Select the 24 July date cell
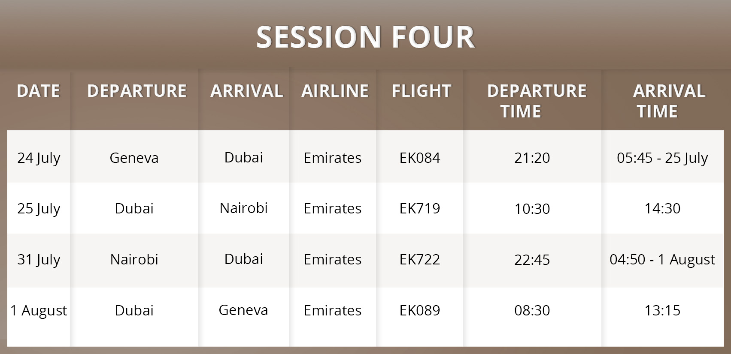The image size is (731, 354). point(39,158)
